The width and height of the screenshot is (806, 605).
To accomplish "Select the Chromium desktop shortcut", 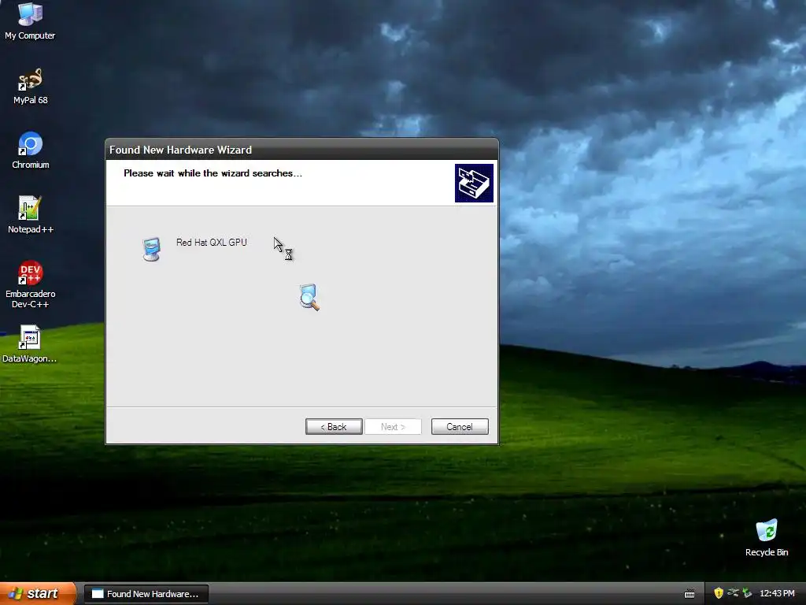I will [x=31, y=150].
